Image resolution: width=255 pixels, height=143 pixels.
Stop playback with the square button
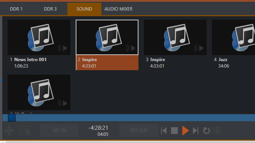tap(174, 131)
